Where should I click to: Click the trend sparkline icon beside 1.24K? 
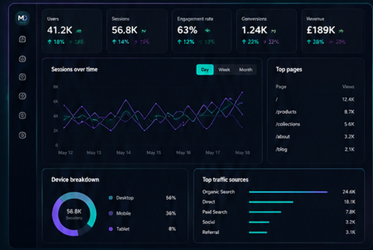tap(273, 31)
